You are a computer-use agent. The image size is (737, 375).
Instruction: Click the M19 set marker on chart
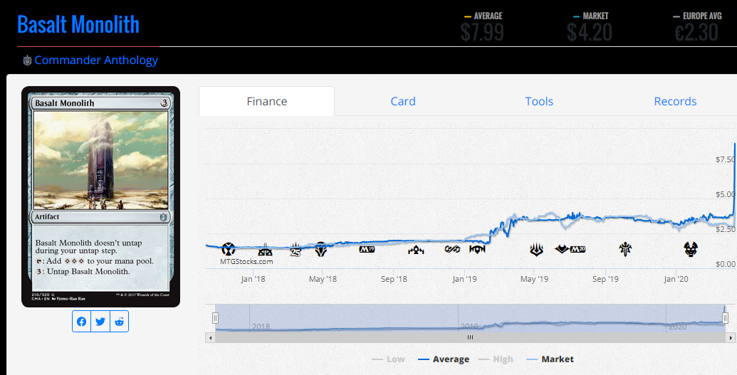tap(367, 249)
